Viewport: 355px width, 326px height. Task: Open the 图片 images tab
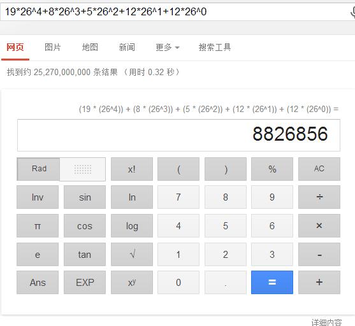tap(53, 47)
